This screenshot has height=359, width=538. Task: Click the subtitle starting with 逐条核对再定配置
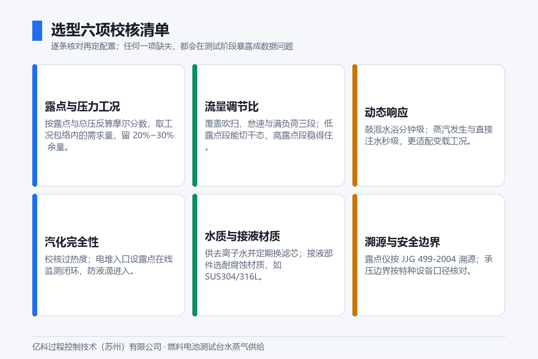click(172, 46)
